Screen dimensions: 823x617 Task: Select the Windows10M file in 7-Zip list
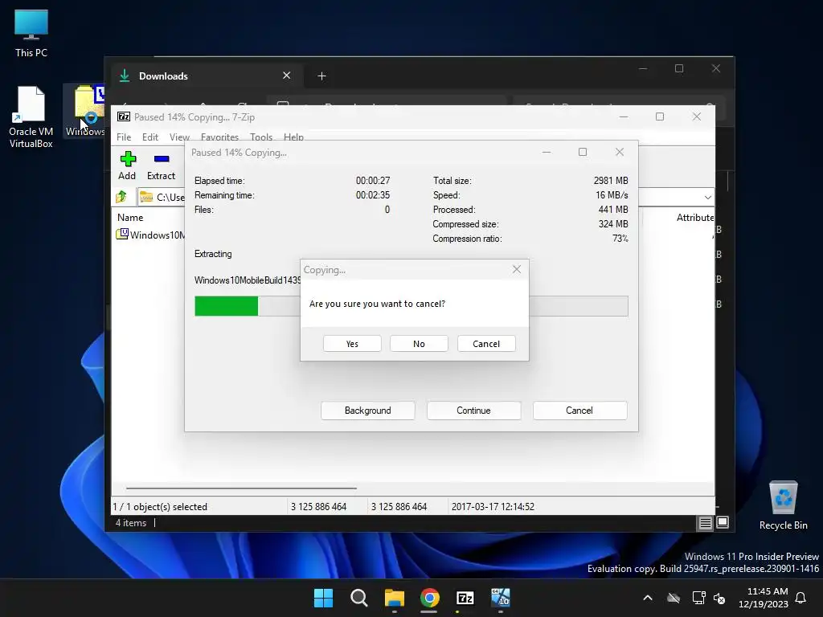151,235
